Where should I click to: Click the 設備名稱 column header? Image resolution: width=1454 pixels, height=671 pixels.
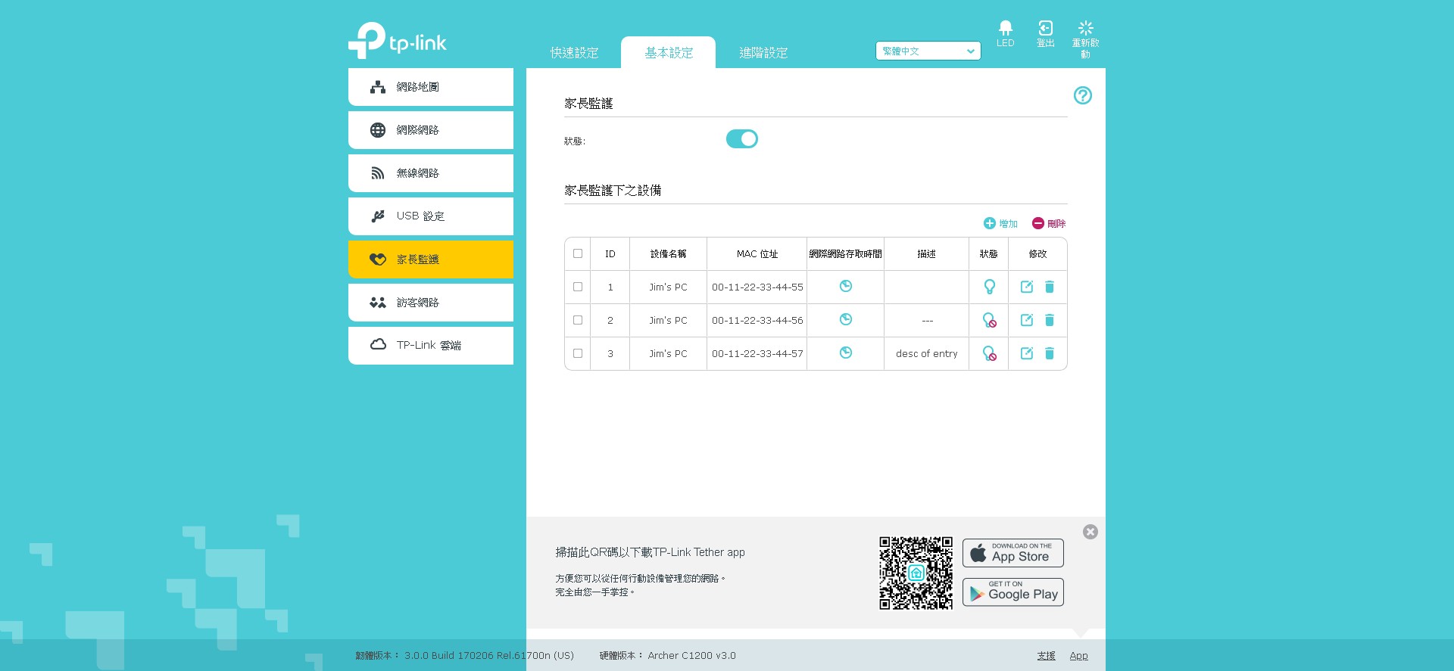click(x=668, y=254)
